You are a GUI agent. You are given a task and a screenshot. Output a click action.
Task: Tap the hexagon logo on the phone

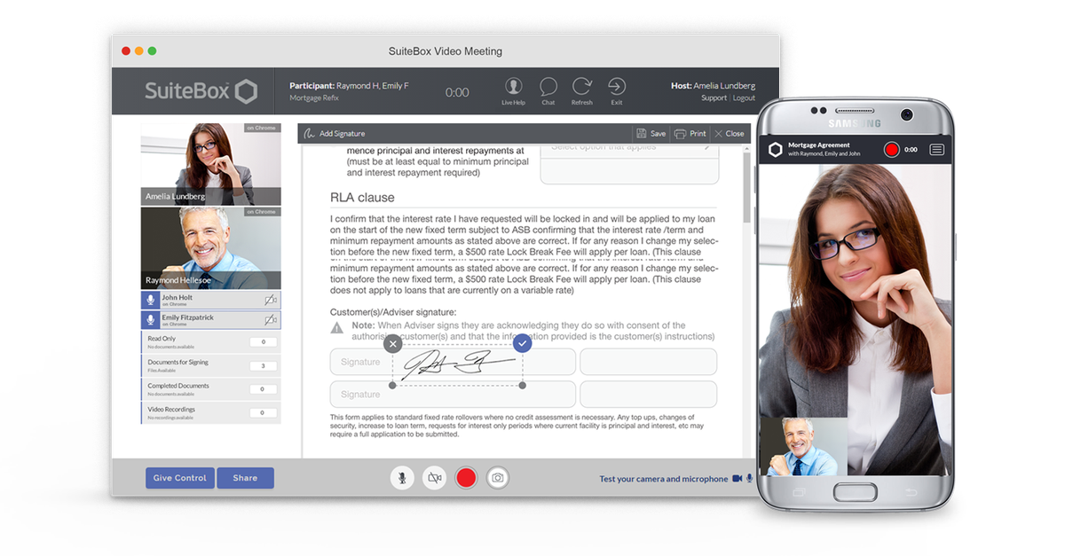coord(775,149)
